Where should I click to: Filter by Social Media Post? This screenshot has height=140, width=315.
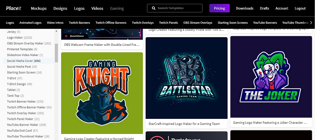pos(22,67)
